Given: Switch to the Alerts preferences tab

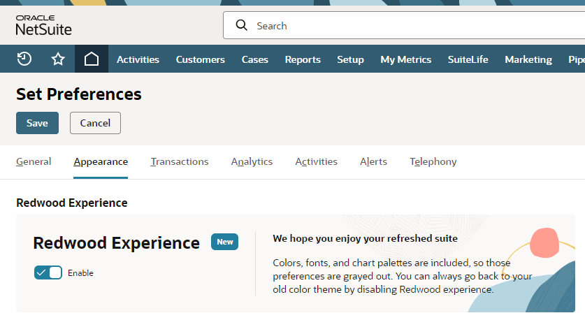Looking at the screenshot, I should pos(373,161).
